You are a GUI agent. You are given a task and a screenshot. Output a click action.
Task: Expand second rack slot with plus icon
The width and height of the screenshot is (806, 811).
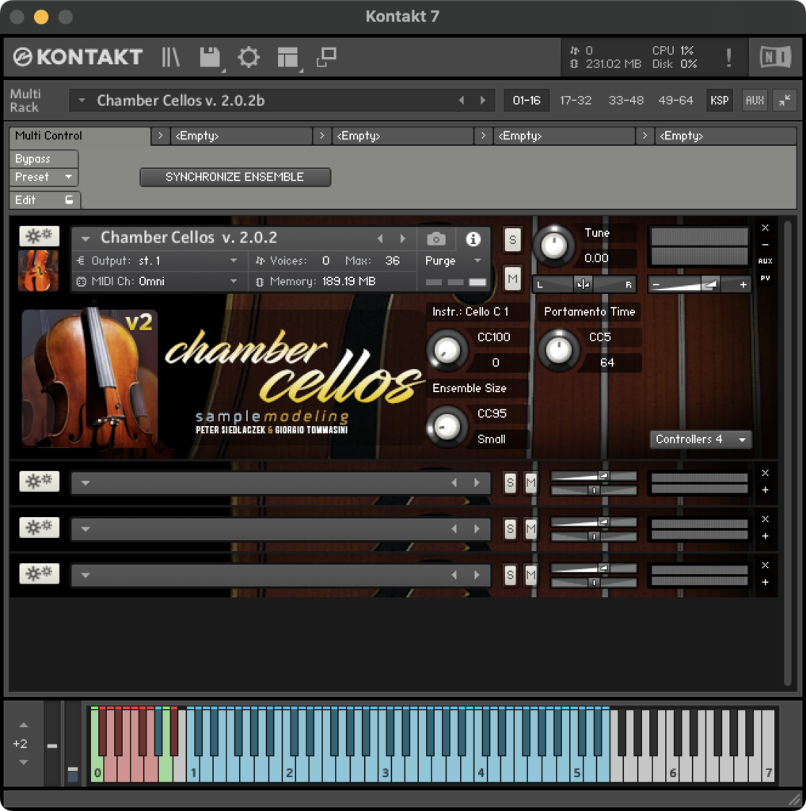click(765, 489)
